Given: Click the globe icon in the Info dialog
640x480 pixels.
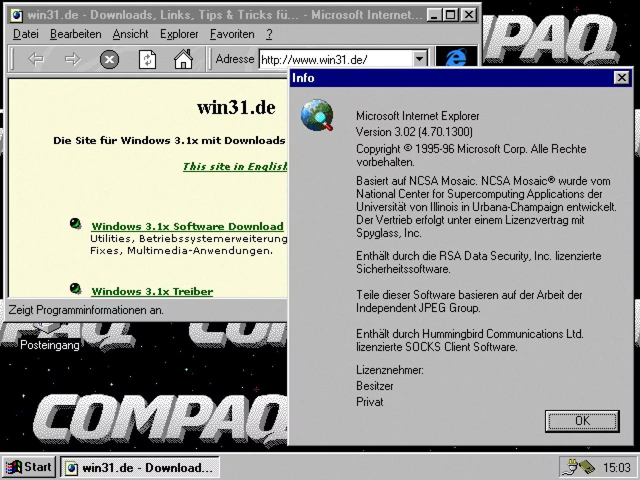Looking at the screenshot, I should pos(317,115).
